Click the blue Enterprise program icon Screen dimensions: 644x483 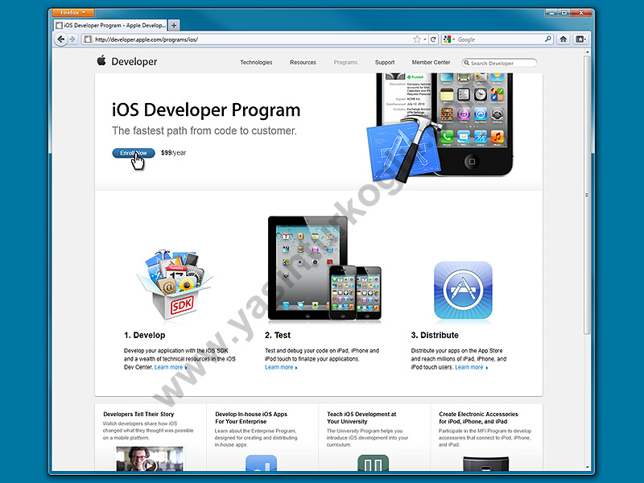[x=261, y=463]
